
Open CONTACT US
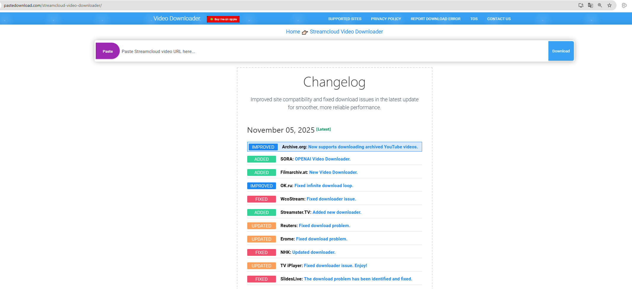pos(499,19)
